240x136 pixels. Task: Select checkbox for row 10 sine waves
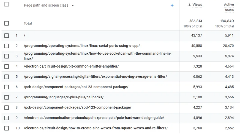tap(7, 128)
